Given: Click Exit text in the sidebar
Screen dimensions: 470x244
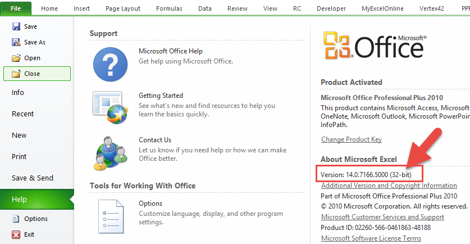Looking at the screenshot, I should point(29,234).
